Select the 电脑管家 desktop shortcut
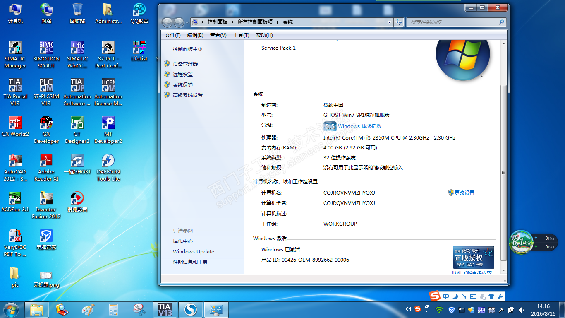 click(x=46, y=239)
